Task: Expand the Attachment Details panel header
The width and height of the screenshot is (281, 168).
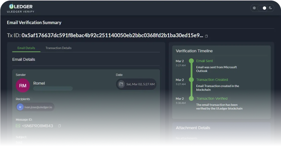Action: click(x=193, y=128)
